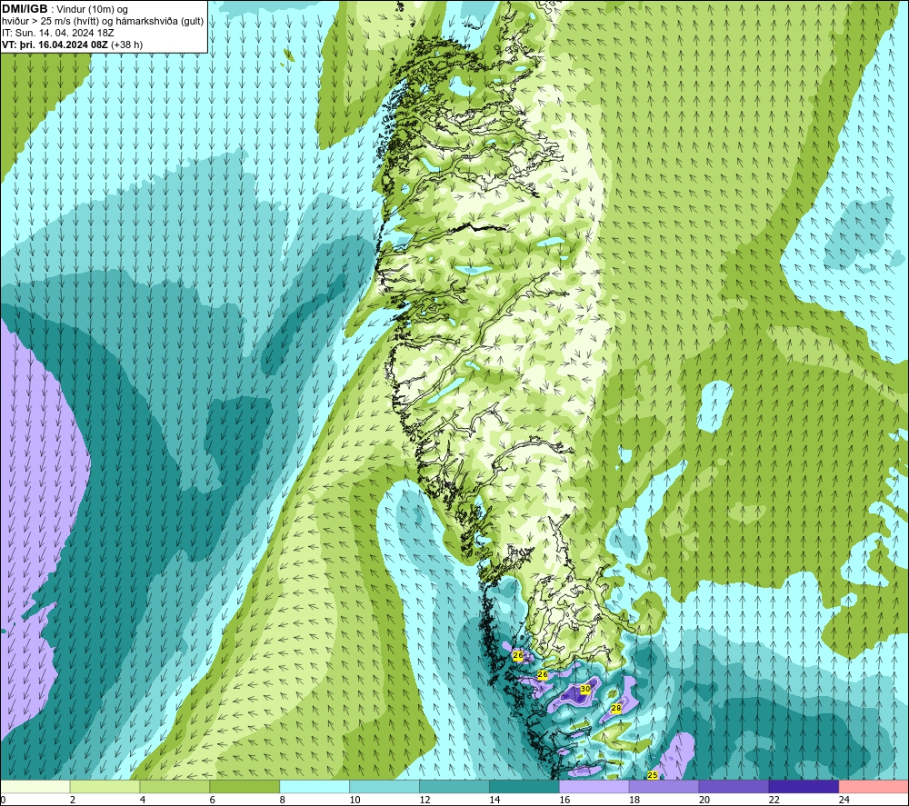Viewport: 909px width, 806px height.
Task: Click the 8–10 m/s pale cyan swatch
Action: 315,786
